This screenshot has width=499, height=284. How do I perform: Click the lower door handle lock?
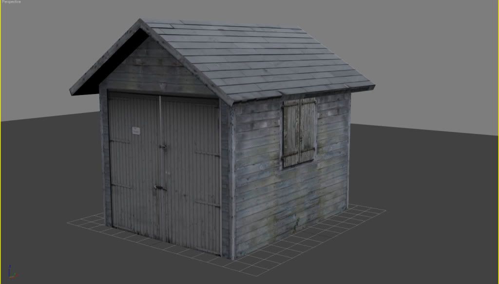[x=159, y=188]
